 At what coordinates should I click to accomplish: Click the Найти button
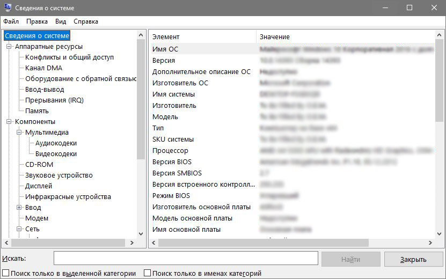point(350,259)
